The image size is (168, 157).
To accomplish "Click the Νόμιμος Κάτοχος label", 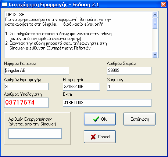I will (20, 63).
